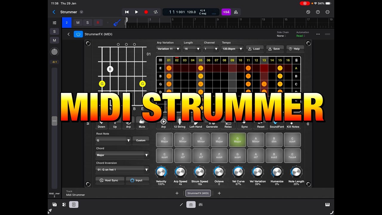Click the channel strip pan knob
Screen dimensions: 382x215
[x=54, y=52]
